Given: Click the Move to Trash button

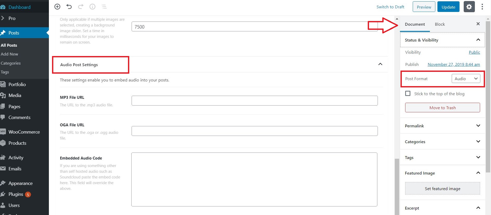Looking at the screenshot, I should [x=442, y=108].
